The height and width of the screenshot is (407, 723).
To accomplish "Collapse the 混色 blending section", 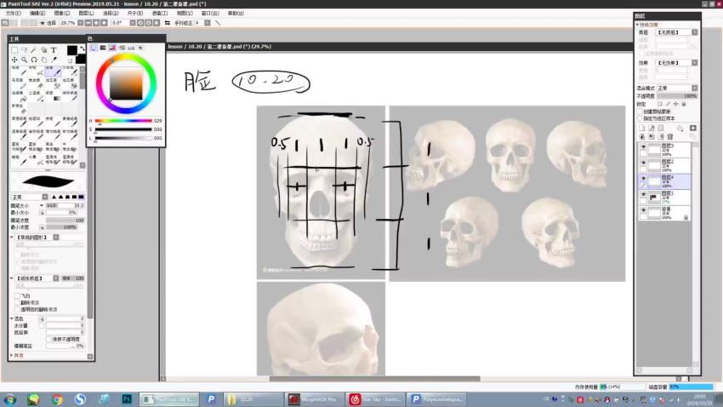I will pos(12,318).
